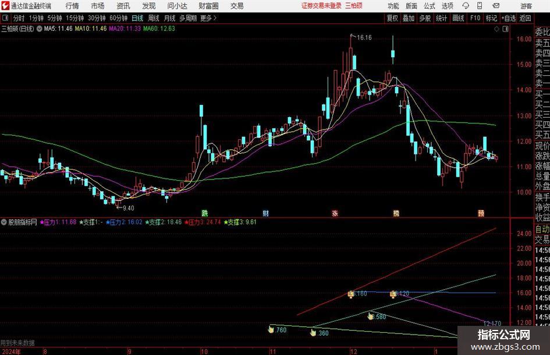Screen dimensions: 550x355
Task: Open the mobile phone icon
Action: [480, 6]
